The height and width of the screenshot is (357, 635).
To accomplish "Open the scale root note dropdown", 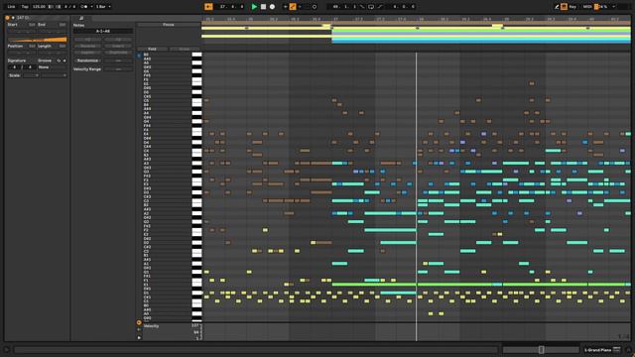I will tap(31, 75).
